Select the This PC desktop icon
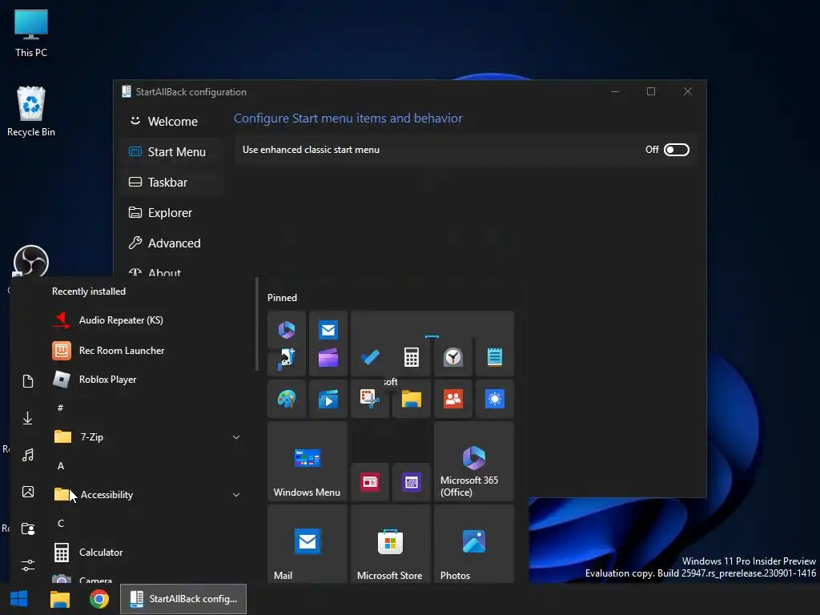This screenshot has height=615, width=820. (x=31, y=33)
